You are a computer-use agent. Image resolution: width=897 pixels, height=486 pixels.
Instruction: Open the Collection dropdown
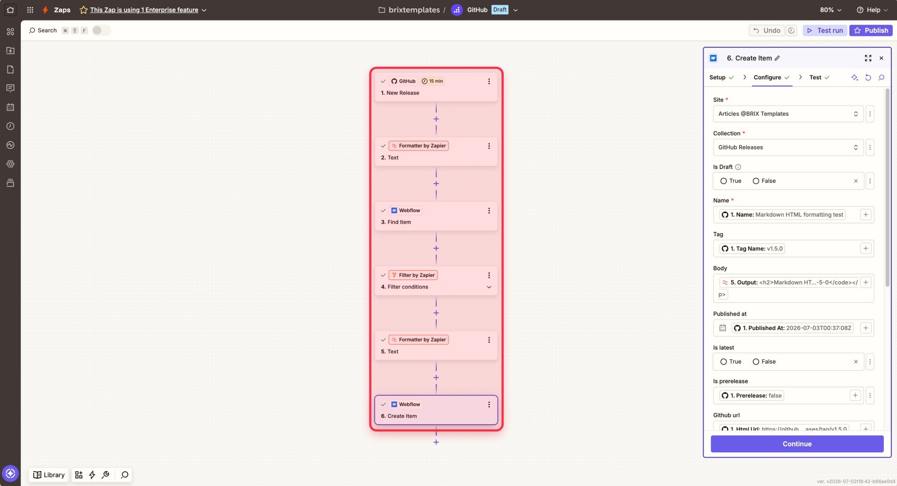click(x=788, y=148)
